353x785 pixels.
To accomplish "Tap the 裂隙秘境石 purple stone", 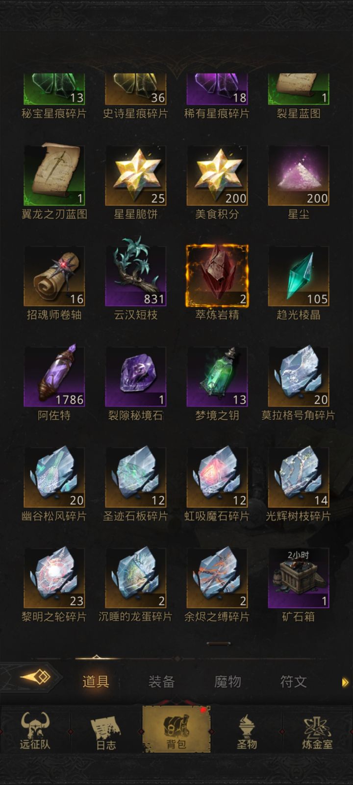I will click(x=136, y=377).
